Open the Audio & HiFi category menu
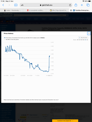The width and height of the screenshot is (92, 122). coord(22,19)
